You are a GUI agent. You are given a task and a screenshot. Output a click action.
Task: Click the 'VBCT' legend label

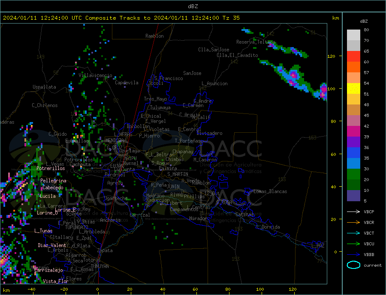[x=369, y=233]
